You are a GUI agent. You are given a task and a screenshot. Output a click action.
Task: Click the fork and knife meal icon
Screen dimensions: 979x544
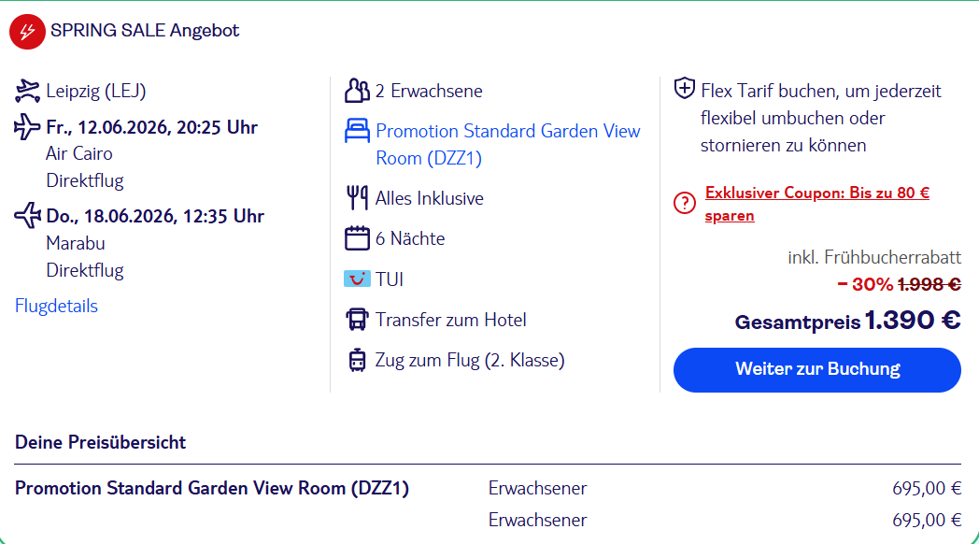coord(357,198)
